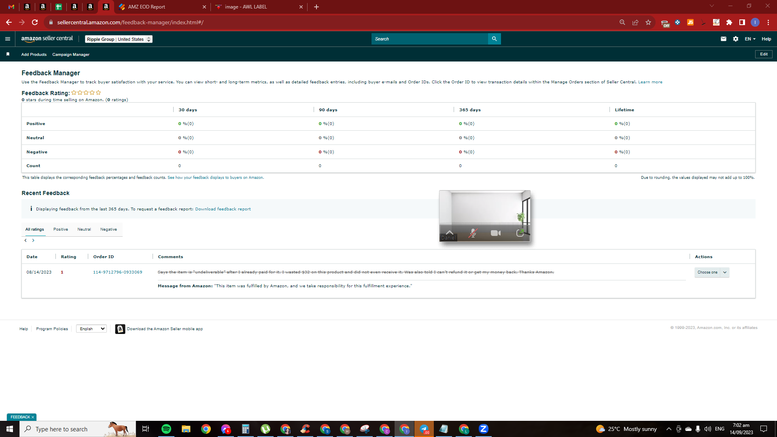The width and height of the screenshot is (777, 437).
Task: Click the browser address bar
Action: [x=332, y=22]
